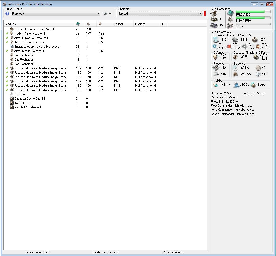Click the CPU resource icon near 351.2 / 420
Image resolution: width=276 pixels, height=256 pixels.
click(x=230, y=13)
